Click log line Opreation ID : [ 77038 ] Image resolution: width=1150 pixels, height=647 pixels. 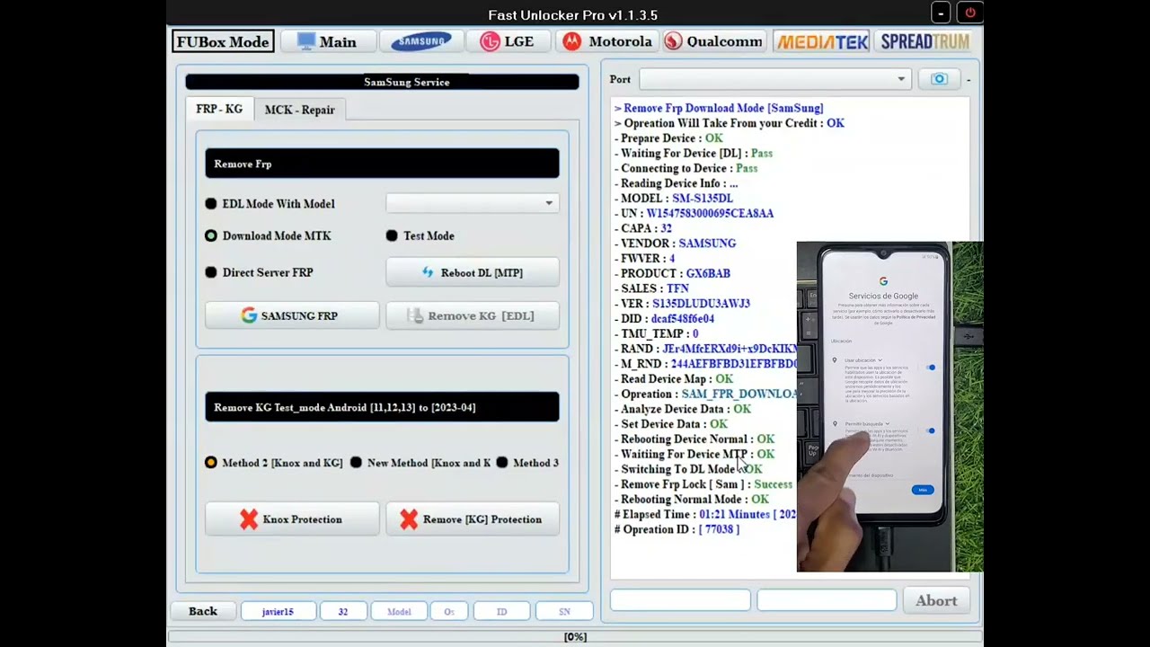[677, 529]
